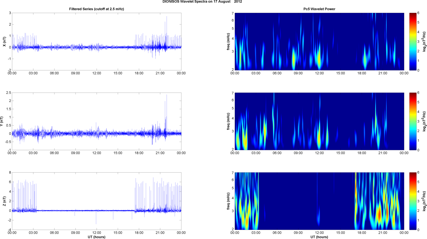Click the Y component filtered time series plot

[x=97, y=121]
